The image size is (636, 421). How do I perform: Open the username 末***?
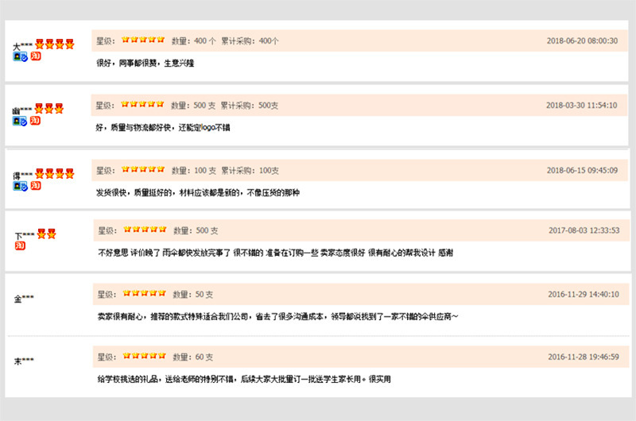(24, 361)
